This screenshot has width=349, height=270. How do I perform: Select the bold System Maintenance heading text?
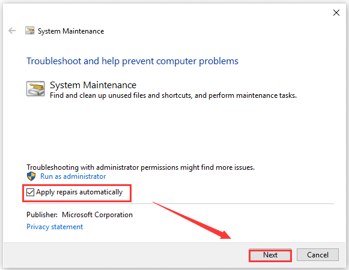pyautogui.click(x=93, y=85)
